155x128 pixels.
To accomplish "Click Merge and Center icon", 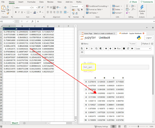I will click(x=65, y=12).
